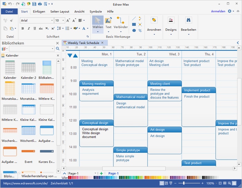
Task: Click the Undo arrow in quick access toolbar
Action: point(10,4)
